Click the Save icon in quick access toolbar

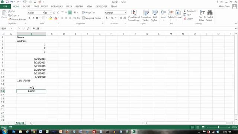(x=7, y=2)
